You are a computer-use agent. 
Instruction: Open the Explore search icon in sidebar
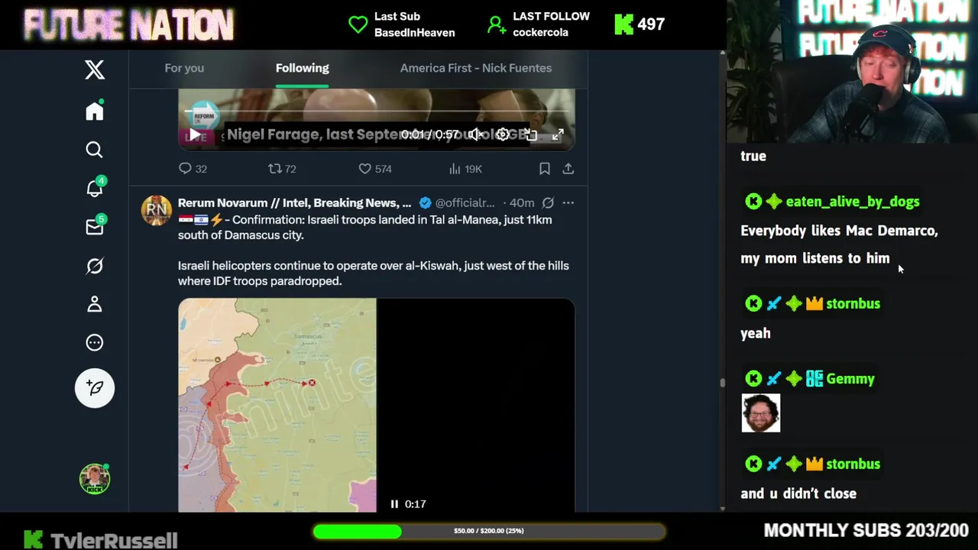point(95,150)
